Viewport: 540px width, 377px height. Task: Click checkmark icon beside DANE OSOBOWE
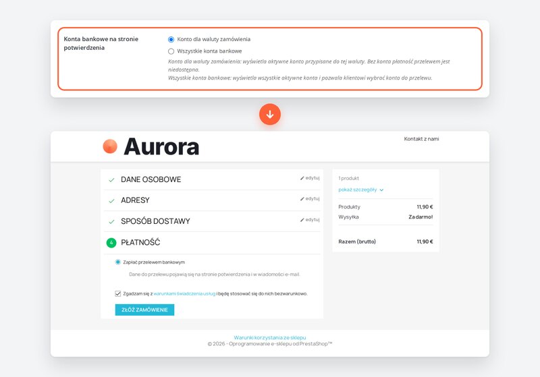tap(111, 180)
